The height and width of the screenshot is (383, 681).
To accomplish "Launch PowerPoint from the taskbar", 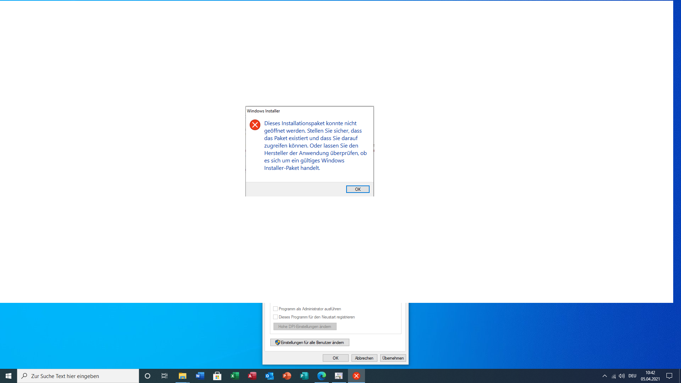I will (x=287, y=376).
